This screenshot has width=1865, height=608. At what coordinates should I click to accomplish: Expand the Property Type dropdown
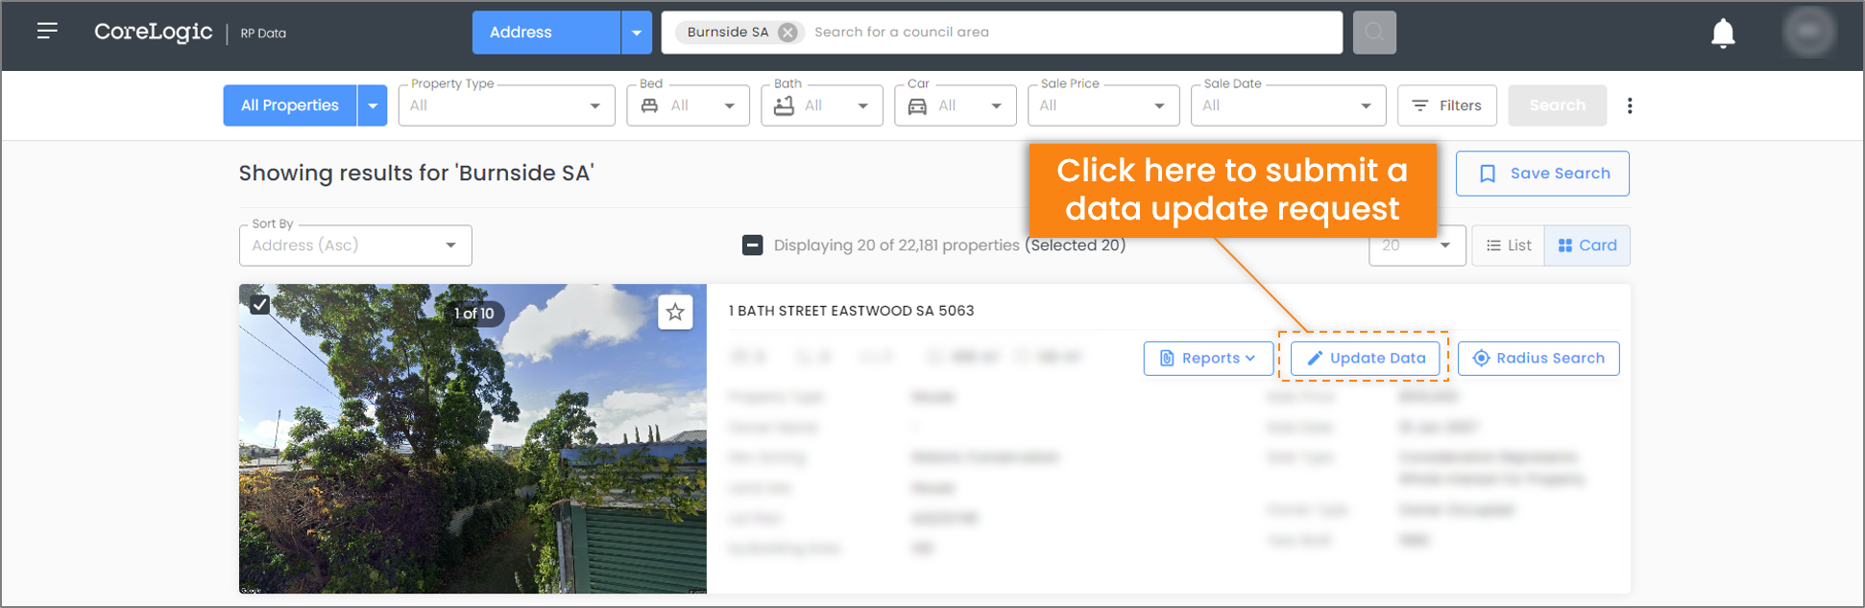click(x=506, y=105)
